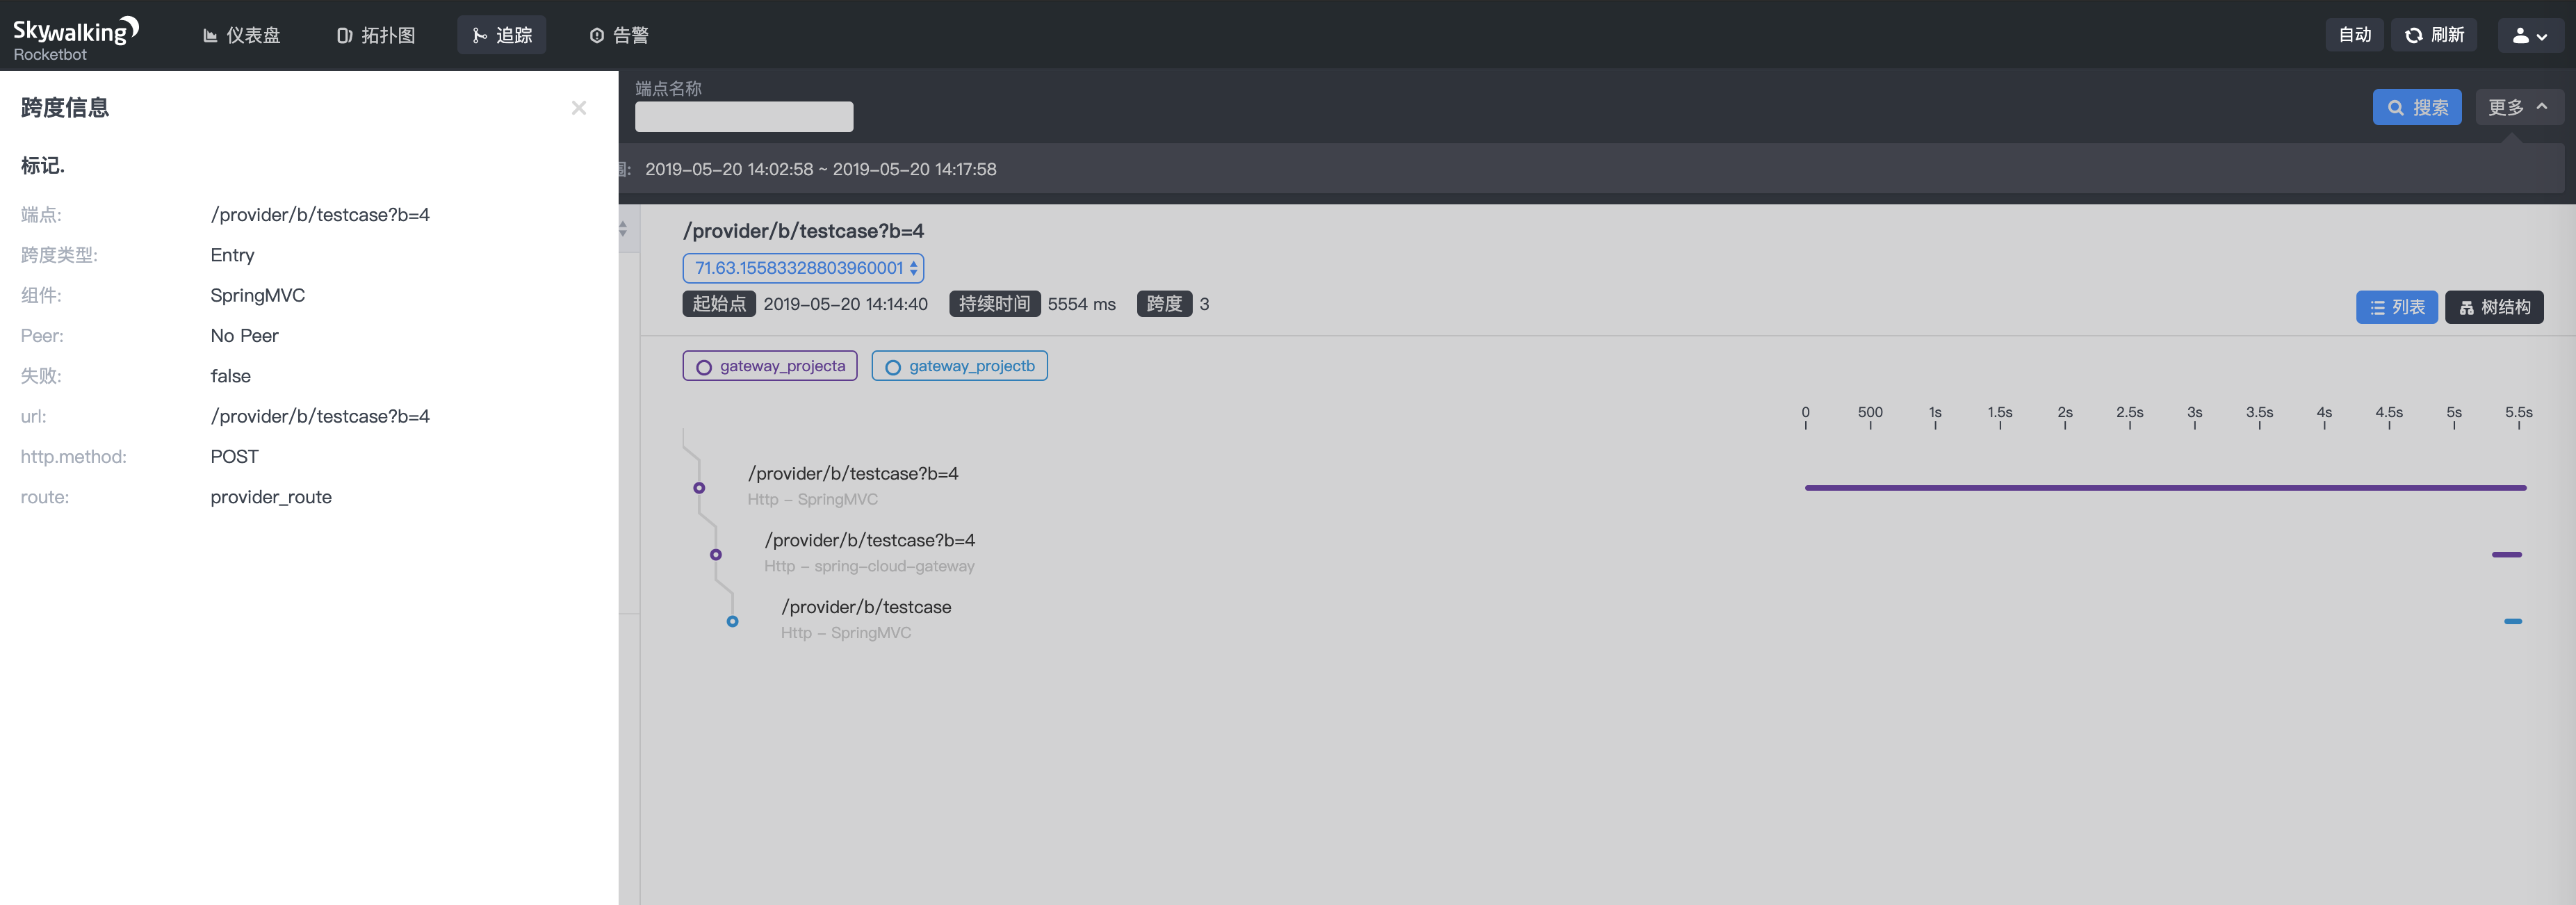The width and height of the screenshot is (2576, 905).
Task: Click the blue node of /provider/b/testcase span
Action: pyautogui.click(x=733, y=621)
